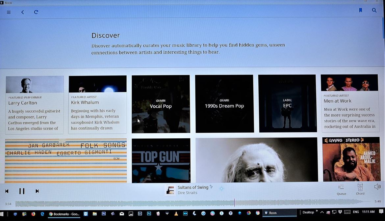Open the Roon hamburger menu
The width and height of the screenshot is (385, 221).
(x=9, y=12)
